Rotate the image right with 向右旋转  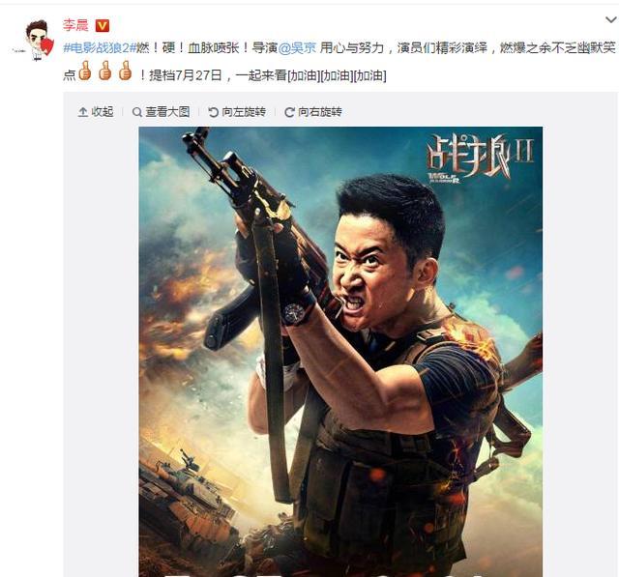tap(320, 112)
